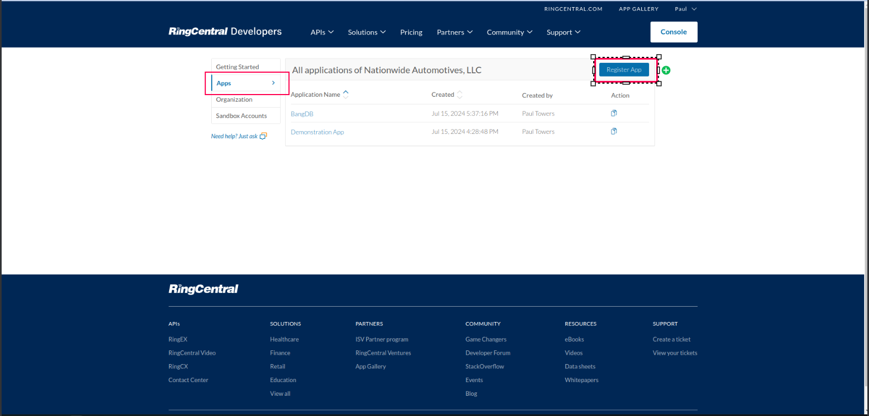Open the Blog footer link
The height and width of the screenshot is (416, 869).
click(471, 394)
